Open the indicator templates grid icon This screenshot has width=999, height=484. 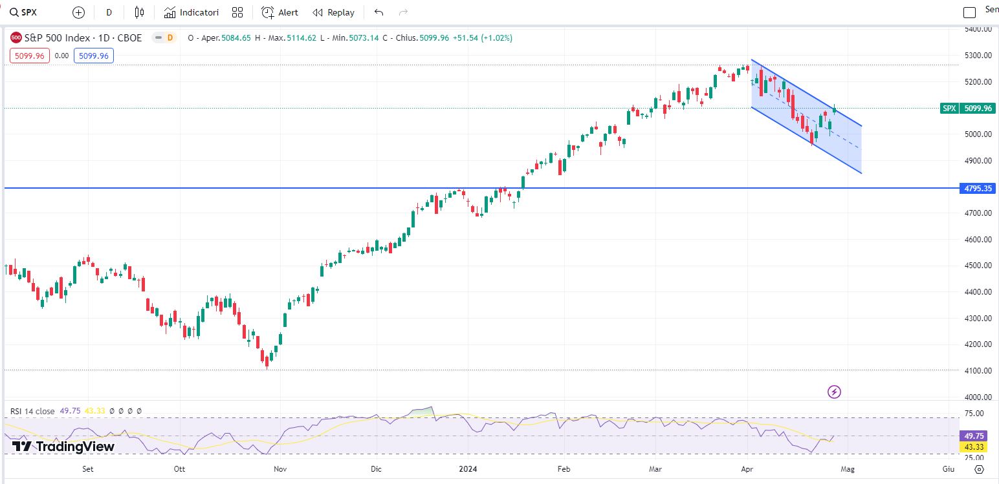[x=237, y=12]
